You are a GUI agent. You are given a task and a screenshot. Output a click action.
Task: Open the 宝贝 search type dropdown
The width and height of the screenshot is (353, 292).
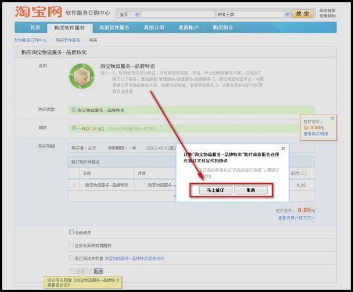(129, 15)
